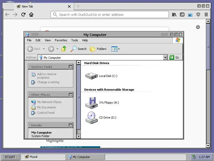Reload the page in Mypal browser

23,14
